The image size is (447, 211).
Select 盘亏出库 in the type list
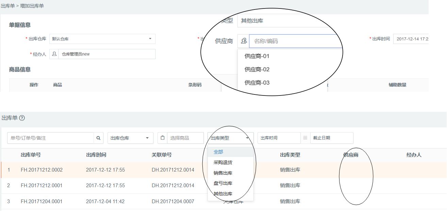point(231,183)
